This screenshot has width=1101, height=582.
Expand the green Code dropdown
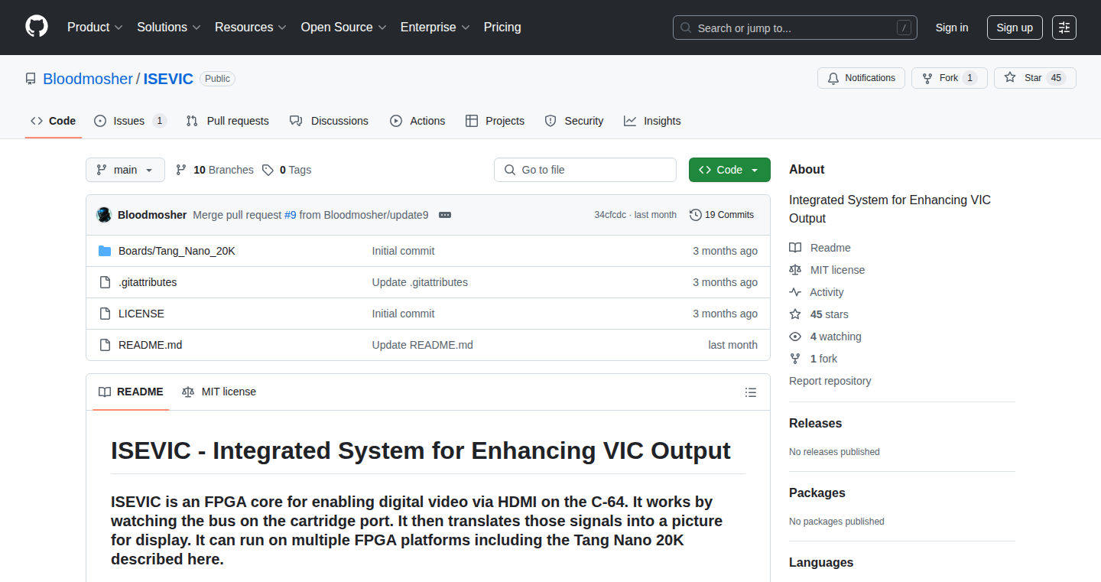729,170
